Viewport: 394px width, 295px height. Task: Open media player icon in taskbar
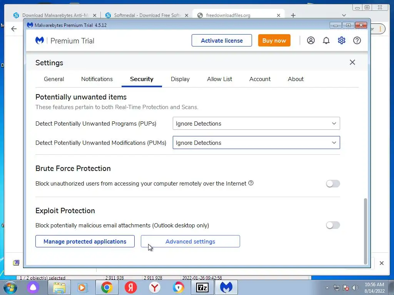coord(82,287)
